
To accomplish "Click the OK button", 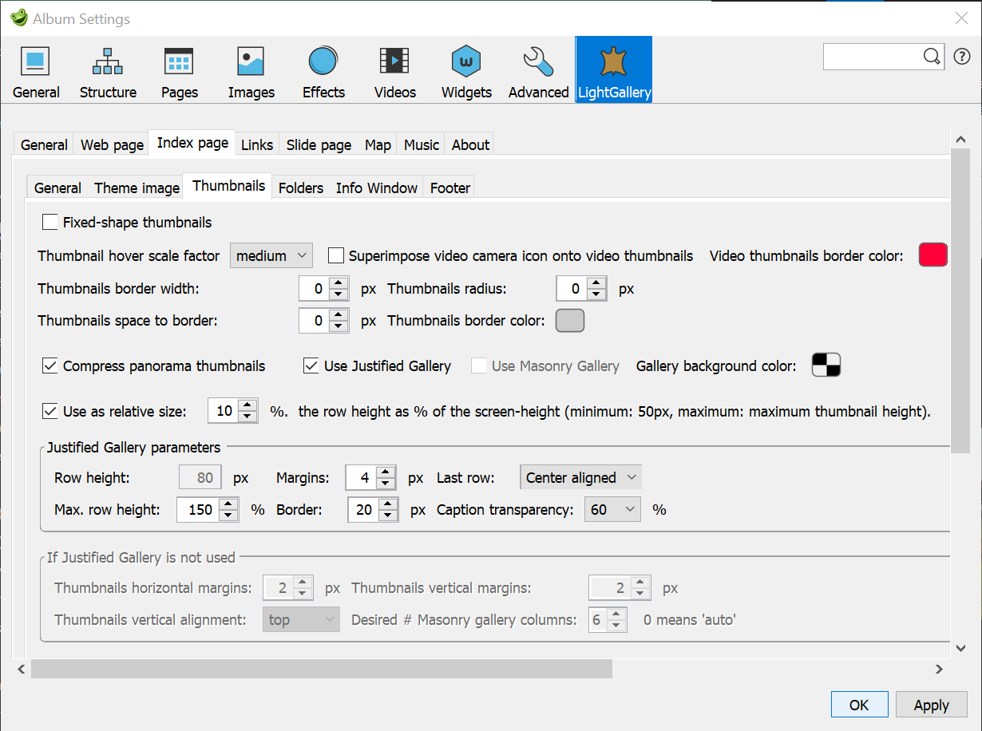I will tap(859, 705).
